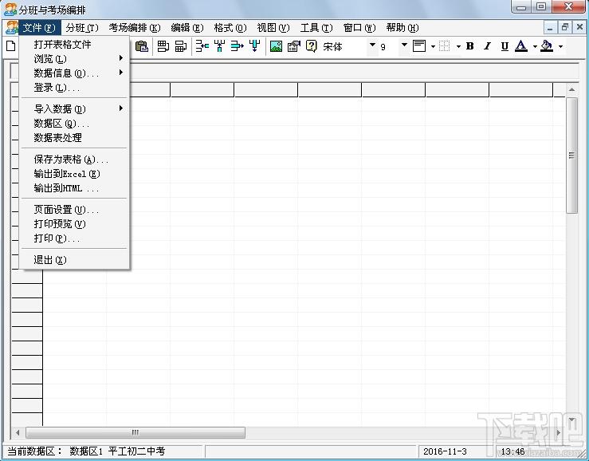Select 打印 menu entry
Screen dimensions: 589x461
[x=75, y=238]
